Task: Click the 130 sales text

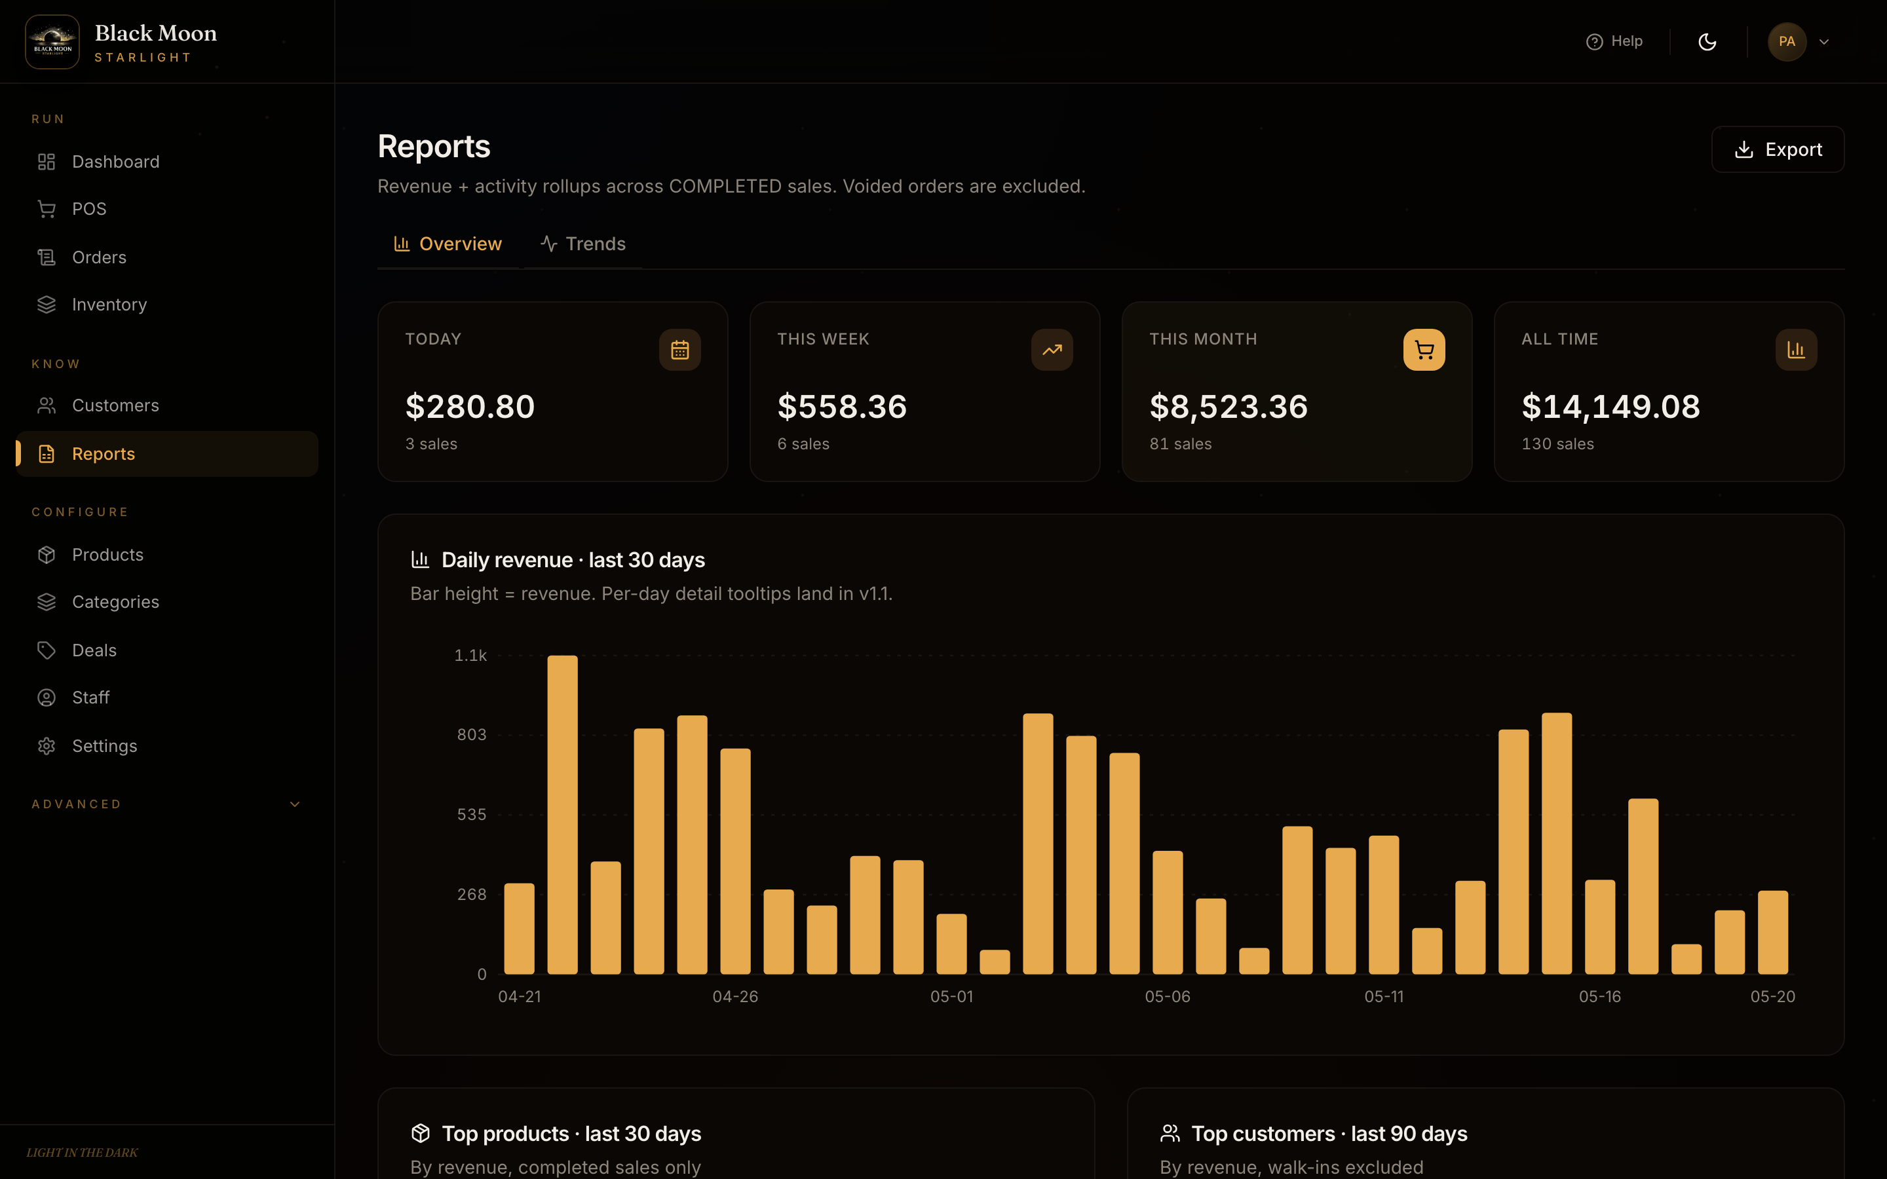Action: tap(1558, 443)
